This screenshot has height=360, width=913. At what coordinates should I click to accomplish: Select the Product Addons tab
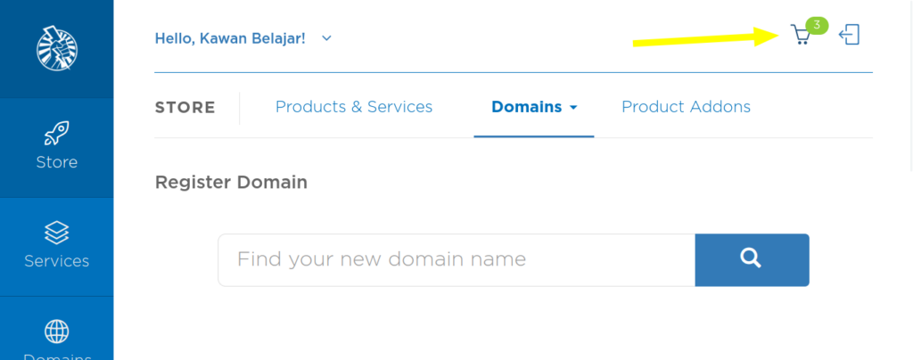[x=686, y=107]
